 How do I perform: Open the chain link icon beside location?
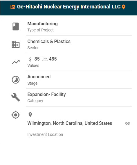[x=127, y=123]
